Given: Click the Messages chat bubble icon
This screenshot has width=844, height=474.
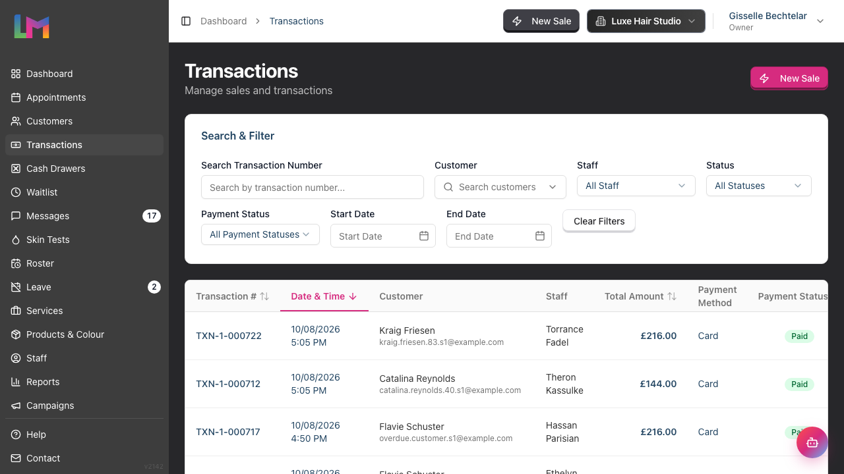Looking at the screenshot, I should tap(16, 216).
